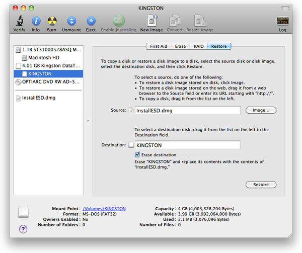Image resolution: width=302 pixels, height=253 pixels.
Task: Click the Burn toolbar icon
Action: (x=51, y=21)
